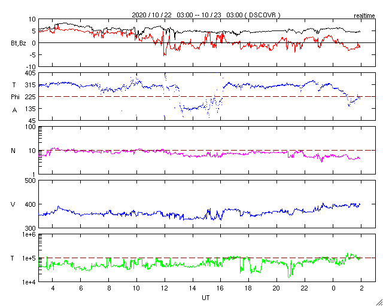Image resolution: width=383 pixels, height=306 pixels.
Task: Click the '1e+5' temperature tick
Action: [30, 258]
